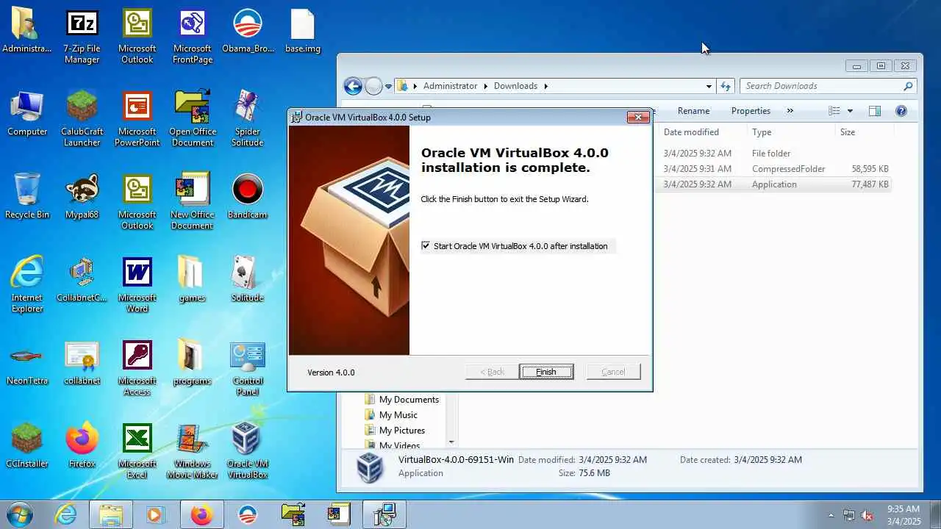The image size is (941, 529).
Task: Click the refresh button beside the address bar
Action: click(726, 86)
